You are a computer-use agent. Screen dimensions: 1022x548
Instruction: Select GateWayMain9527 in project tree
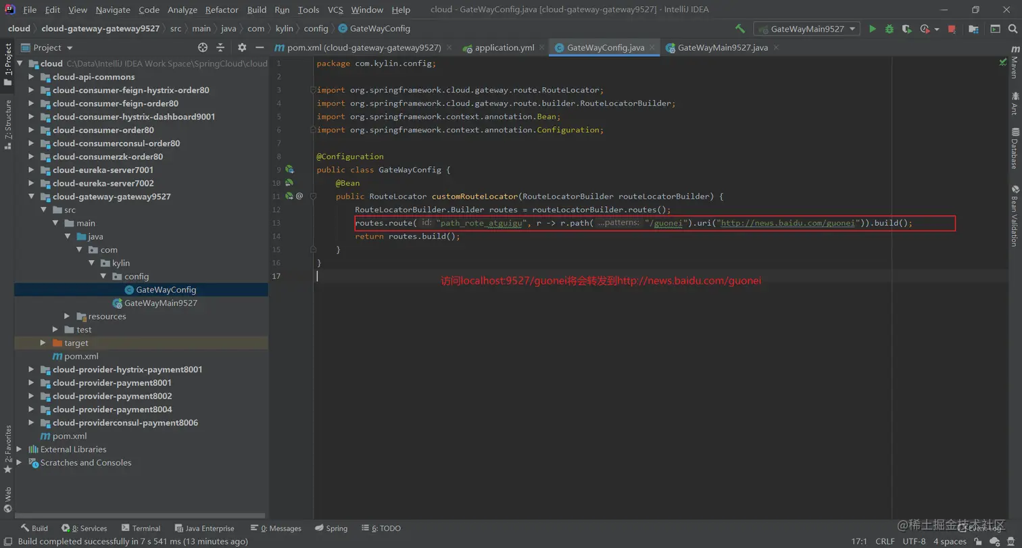[x=160, y=303]
